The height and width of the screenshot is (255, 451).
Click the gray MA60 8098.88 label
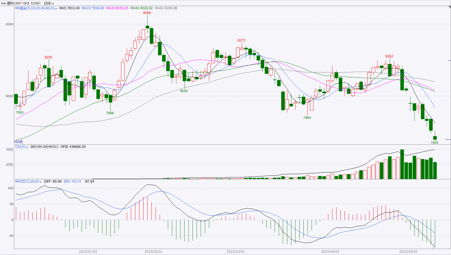coord(166,8)
